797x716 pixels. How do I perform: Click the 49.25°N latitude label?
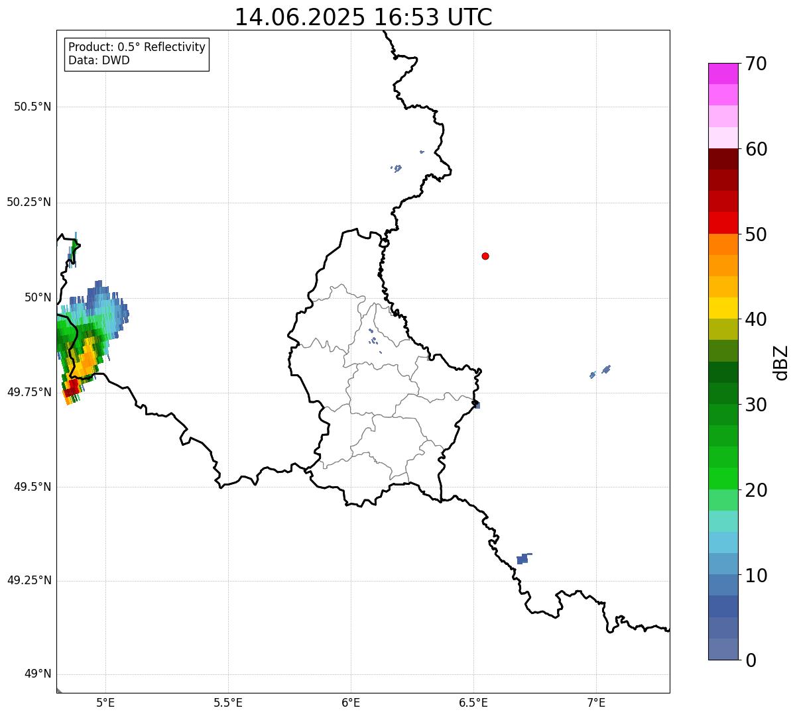[x=29, y=581]
